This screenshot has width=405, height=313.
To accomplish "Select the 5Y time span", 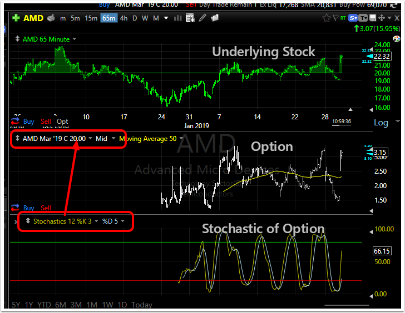I will pos(16,305).
